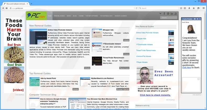Open a new tab with the plus button
The width and height of the screenshot is (207, 110).
[31, 4]
